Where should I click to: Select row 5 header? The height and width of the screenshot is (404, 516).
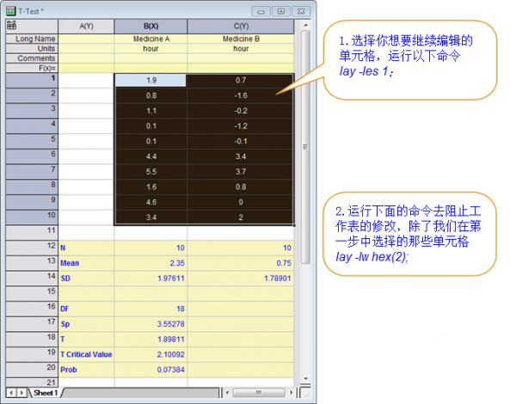coord(32,141)
